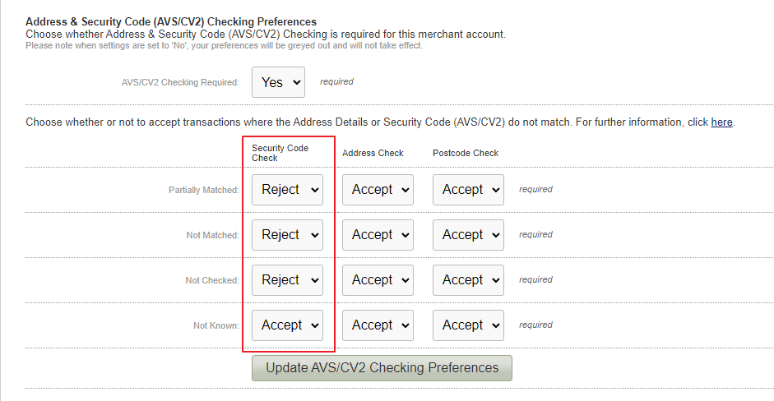The width and height of the screenshot is (774, 401).
Task: Open Not Known Address Check dropdown
Action: [x=378, y=325]
